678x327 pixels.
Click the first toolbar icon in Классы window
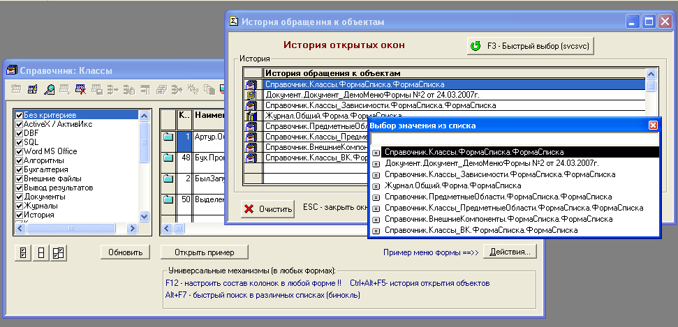point(17,89)
